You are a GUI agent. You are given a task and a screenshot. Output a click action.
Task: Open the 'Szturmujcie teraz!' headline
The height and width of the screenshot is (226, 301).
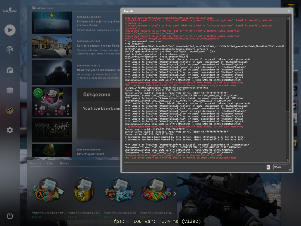(x=90, y=154)
